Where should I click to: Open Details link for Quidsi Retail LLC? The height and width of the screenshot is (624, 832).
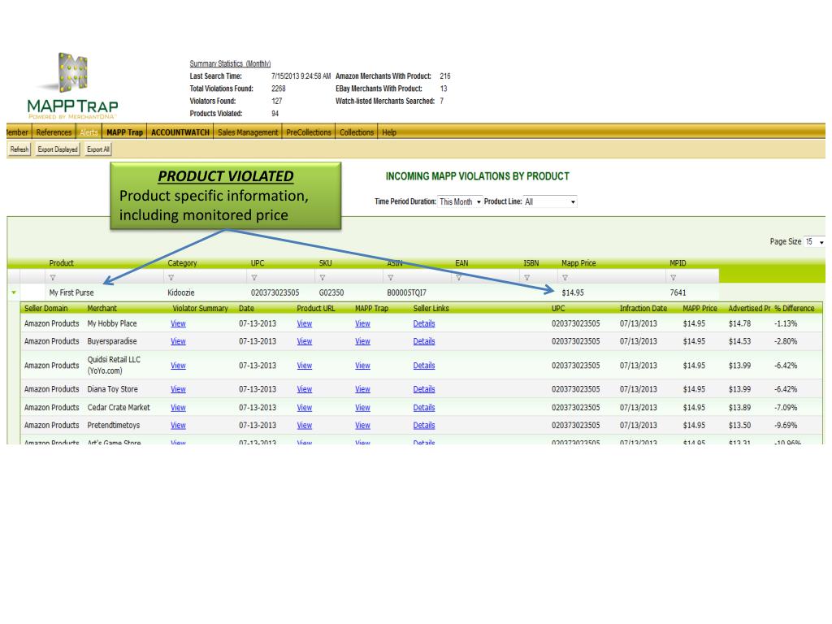click(x=424, y=366)
